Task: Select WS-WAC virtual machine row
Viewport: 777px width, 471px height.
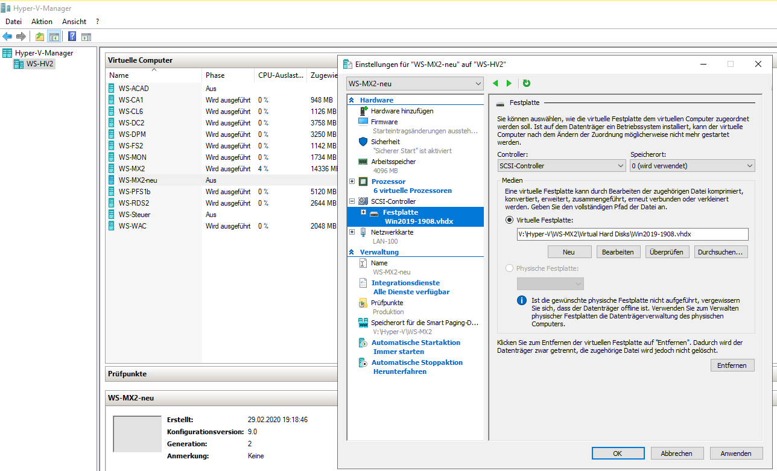Action: 221,226
